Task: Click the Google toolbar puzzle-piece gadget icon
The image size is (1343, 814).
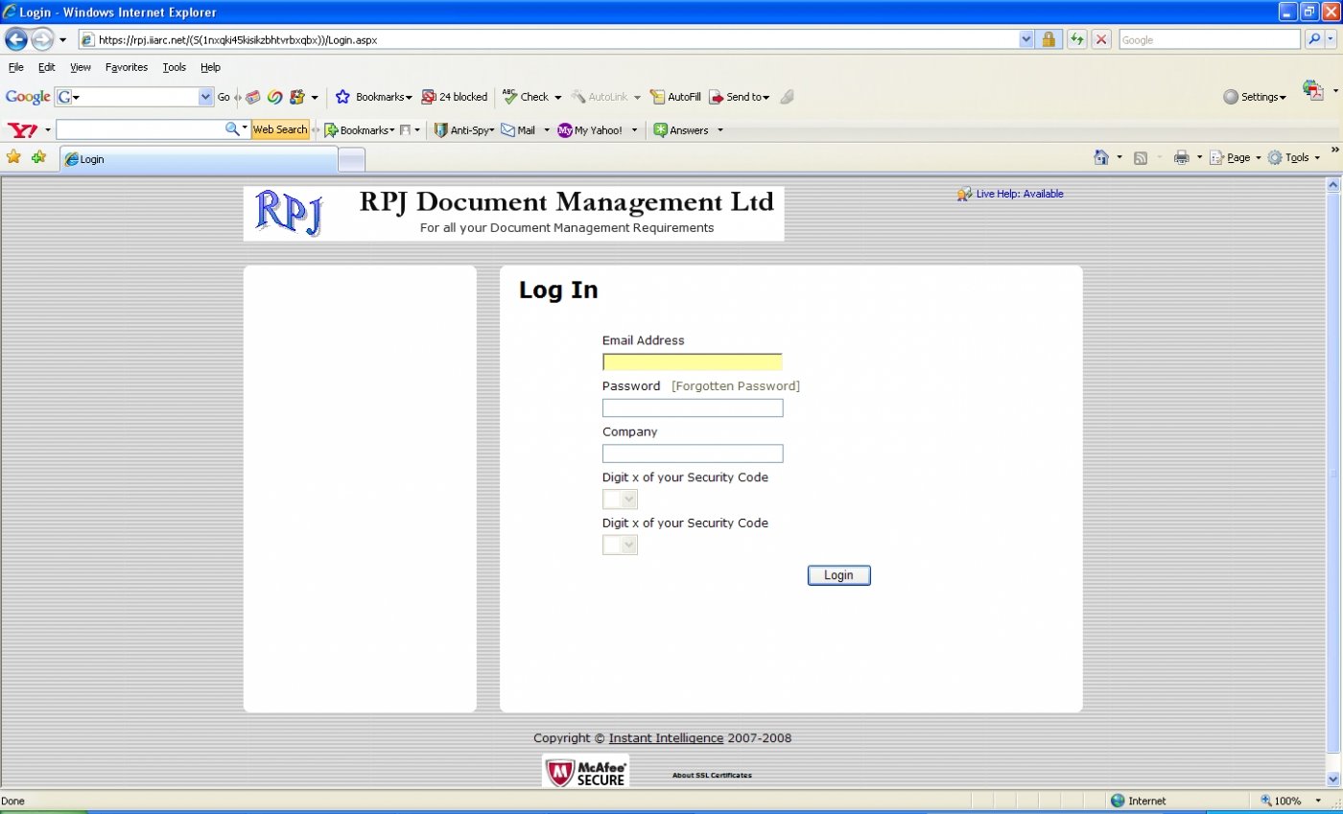Action: point(297,97)
